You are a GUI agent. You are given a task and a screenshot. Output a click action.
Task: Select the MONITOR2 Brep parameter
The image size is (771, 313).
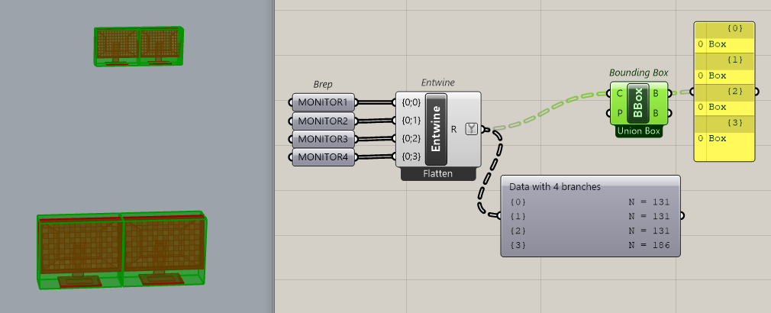pyautogui.click(x=323, y=121)
